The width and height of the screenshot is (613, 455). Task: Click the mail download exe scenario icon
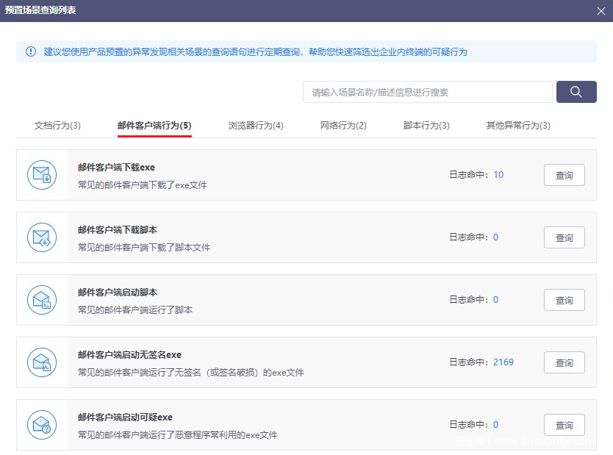click(41, 175)
